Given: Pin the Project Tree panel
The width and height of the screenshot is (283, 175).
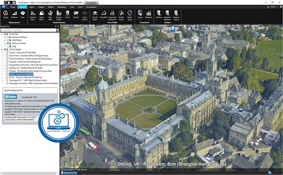Looking at the screenshot, I should (55, 27).
